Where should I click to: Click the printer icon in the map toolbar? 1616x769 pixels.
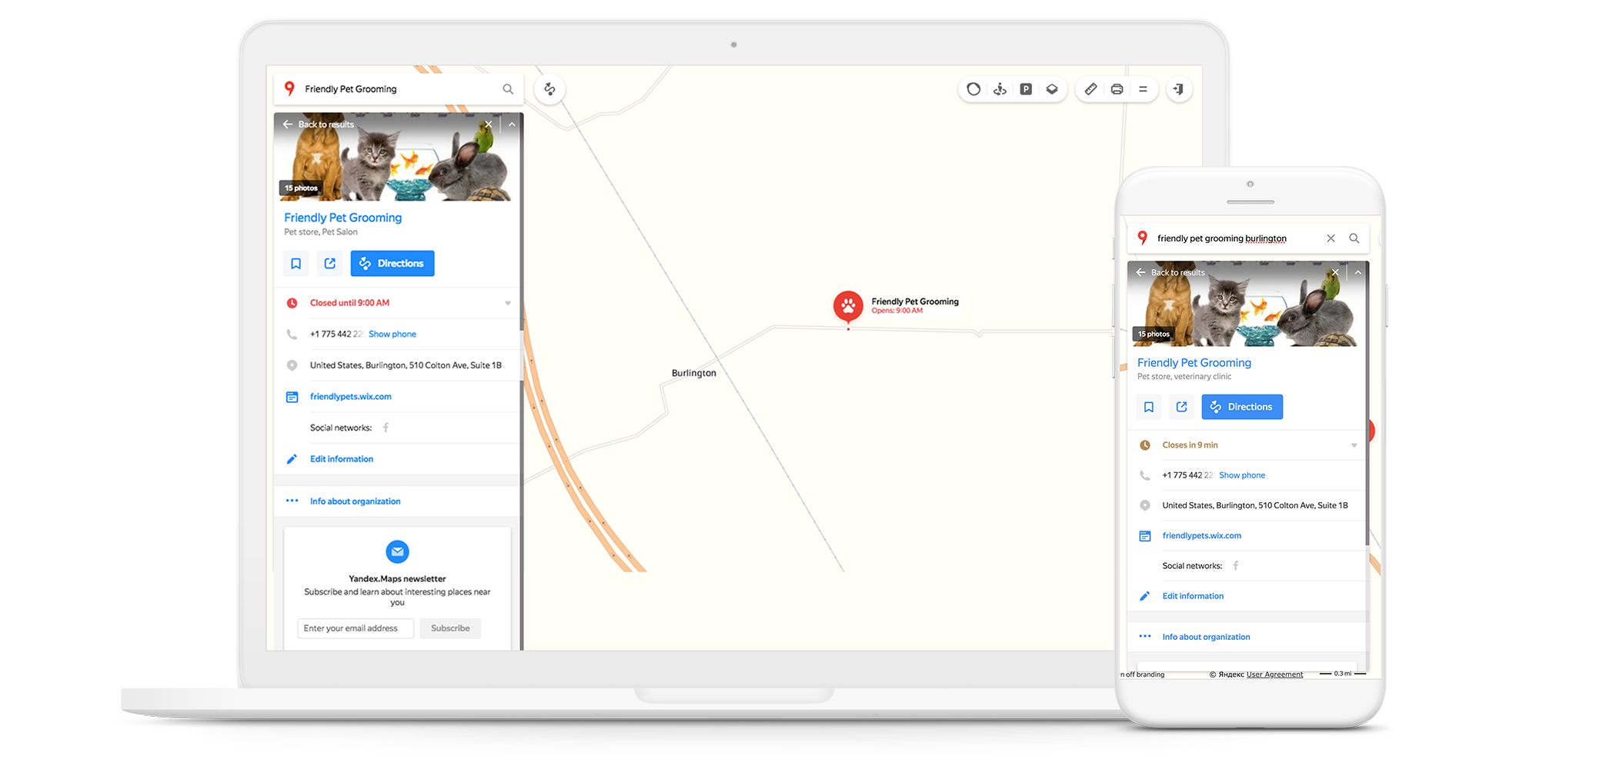point(1117,89)
